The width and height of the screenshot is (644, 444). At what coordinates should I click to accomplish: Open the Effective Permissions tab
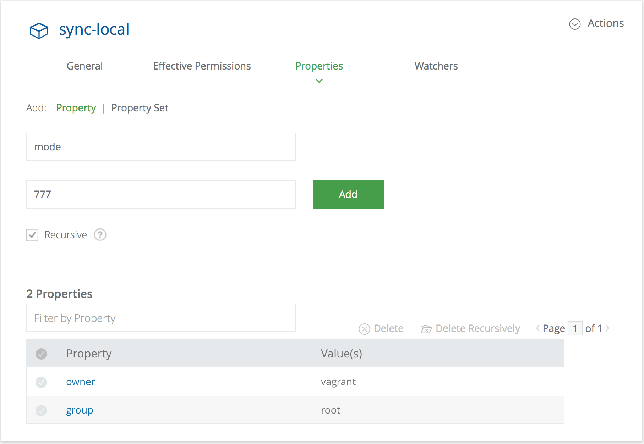tap(202, 66)
